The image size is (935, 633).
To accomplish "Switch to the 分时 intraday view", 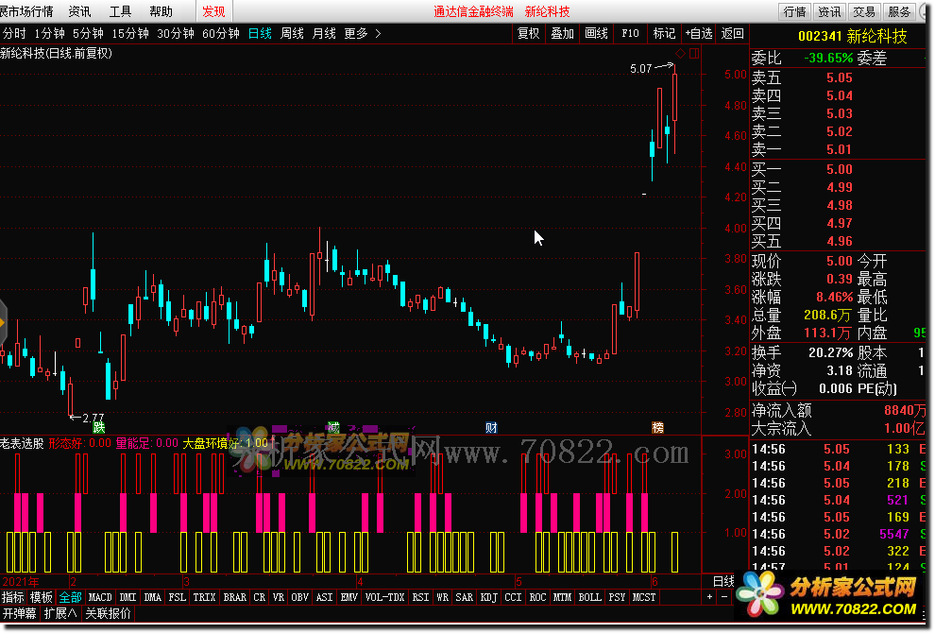I will (x=14, y=33).
